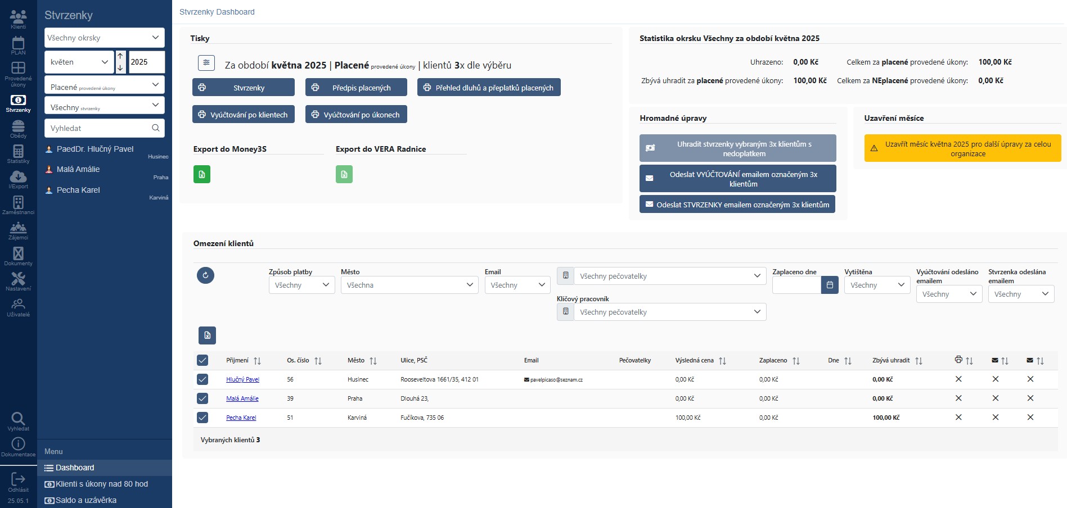Expand the Všechny okrsky dropdown
Image resolution: width=1067 pixels, height=508 pixels.
tap(104, 38)
